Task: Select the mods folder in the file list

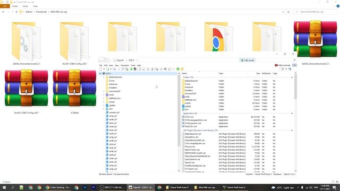Action: 187,97
